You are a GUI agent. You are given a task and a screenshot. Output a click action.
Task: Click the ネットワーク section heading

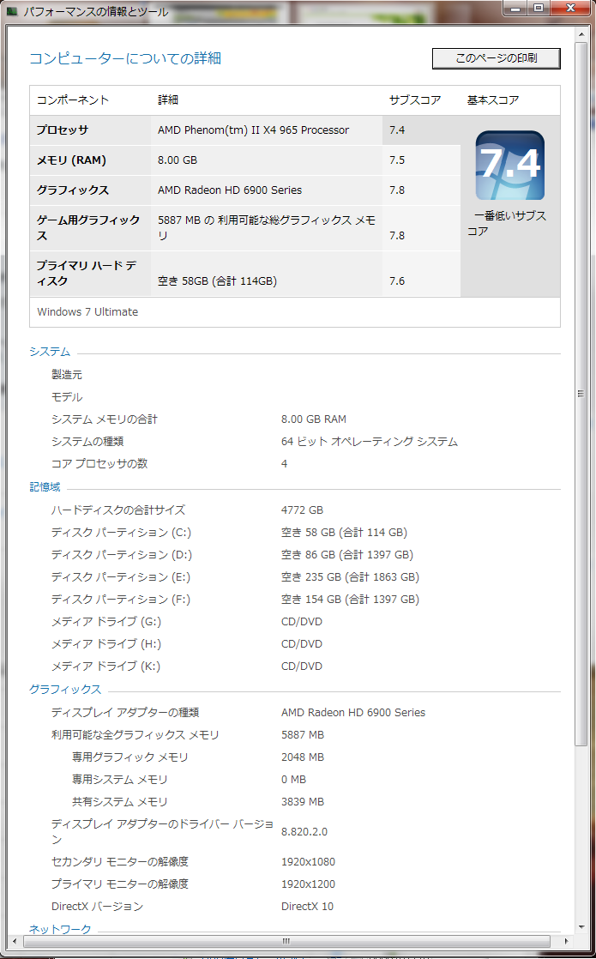[61, 929]
